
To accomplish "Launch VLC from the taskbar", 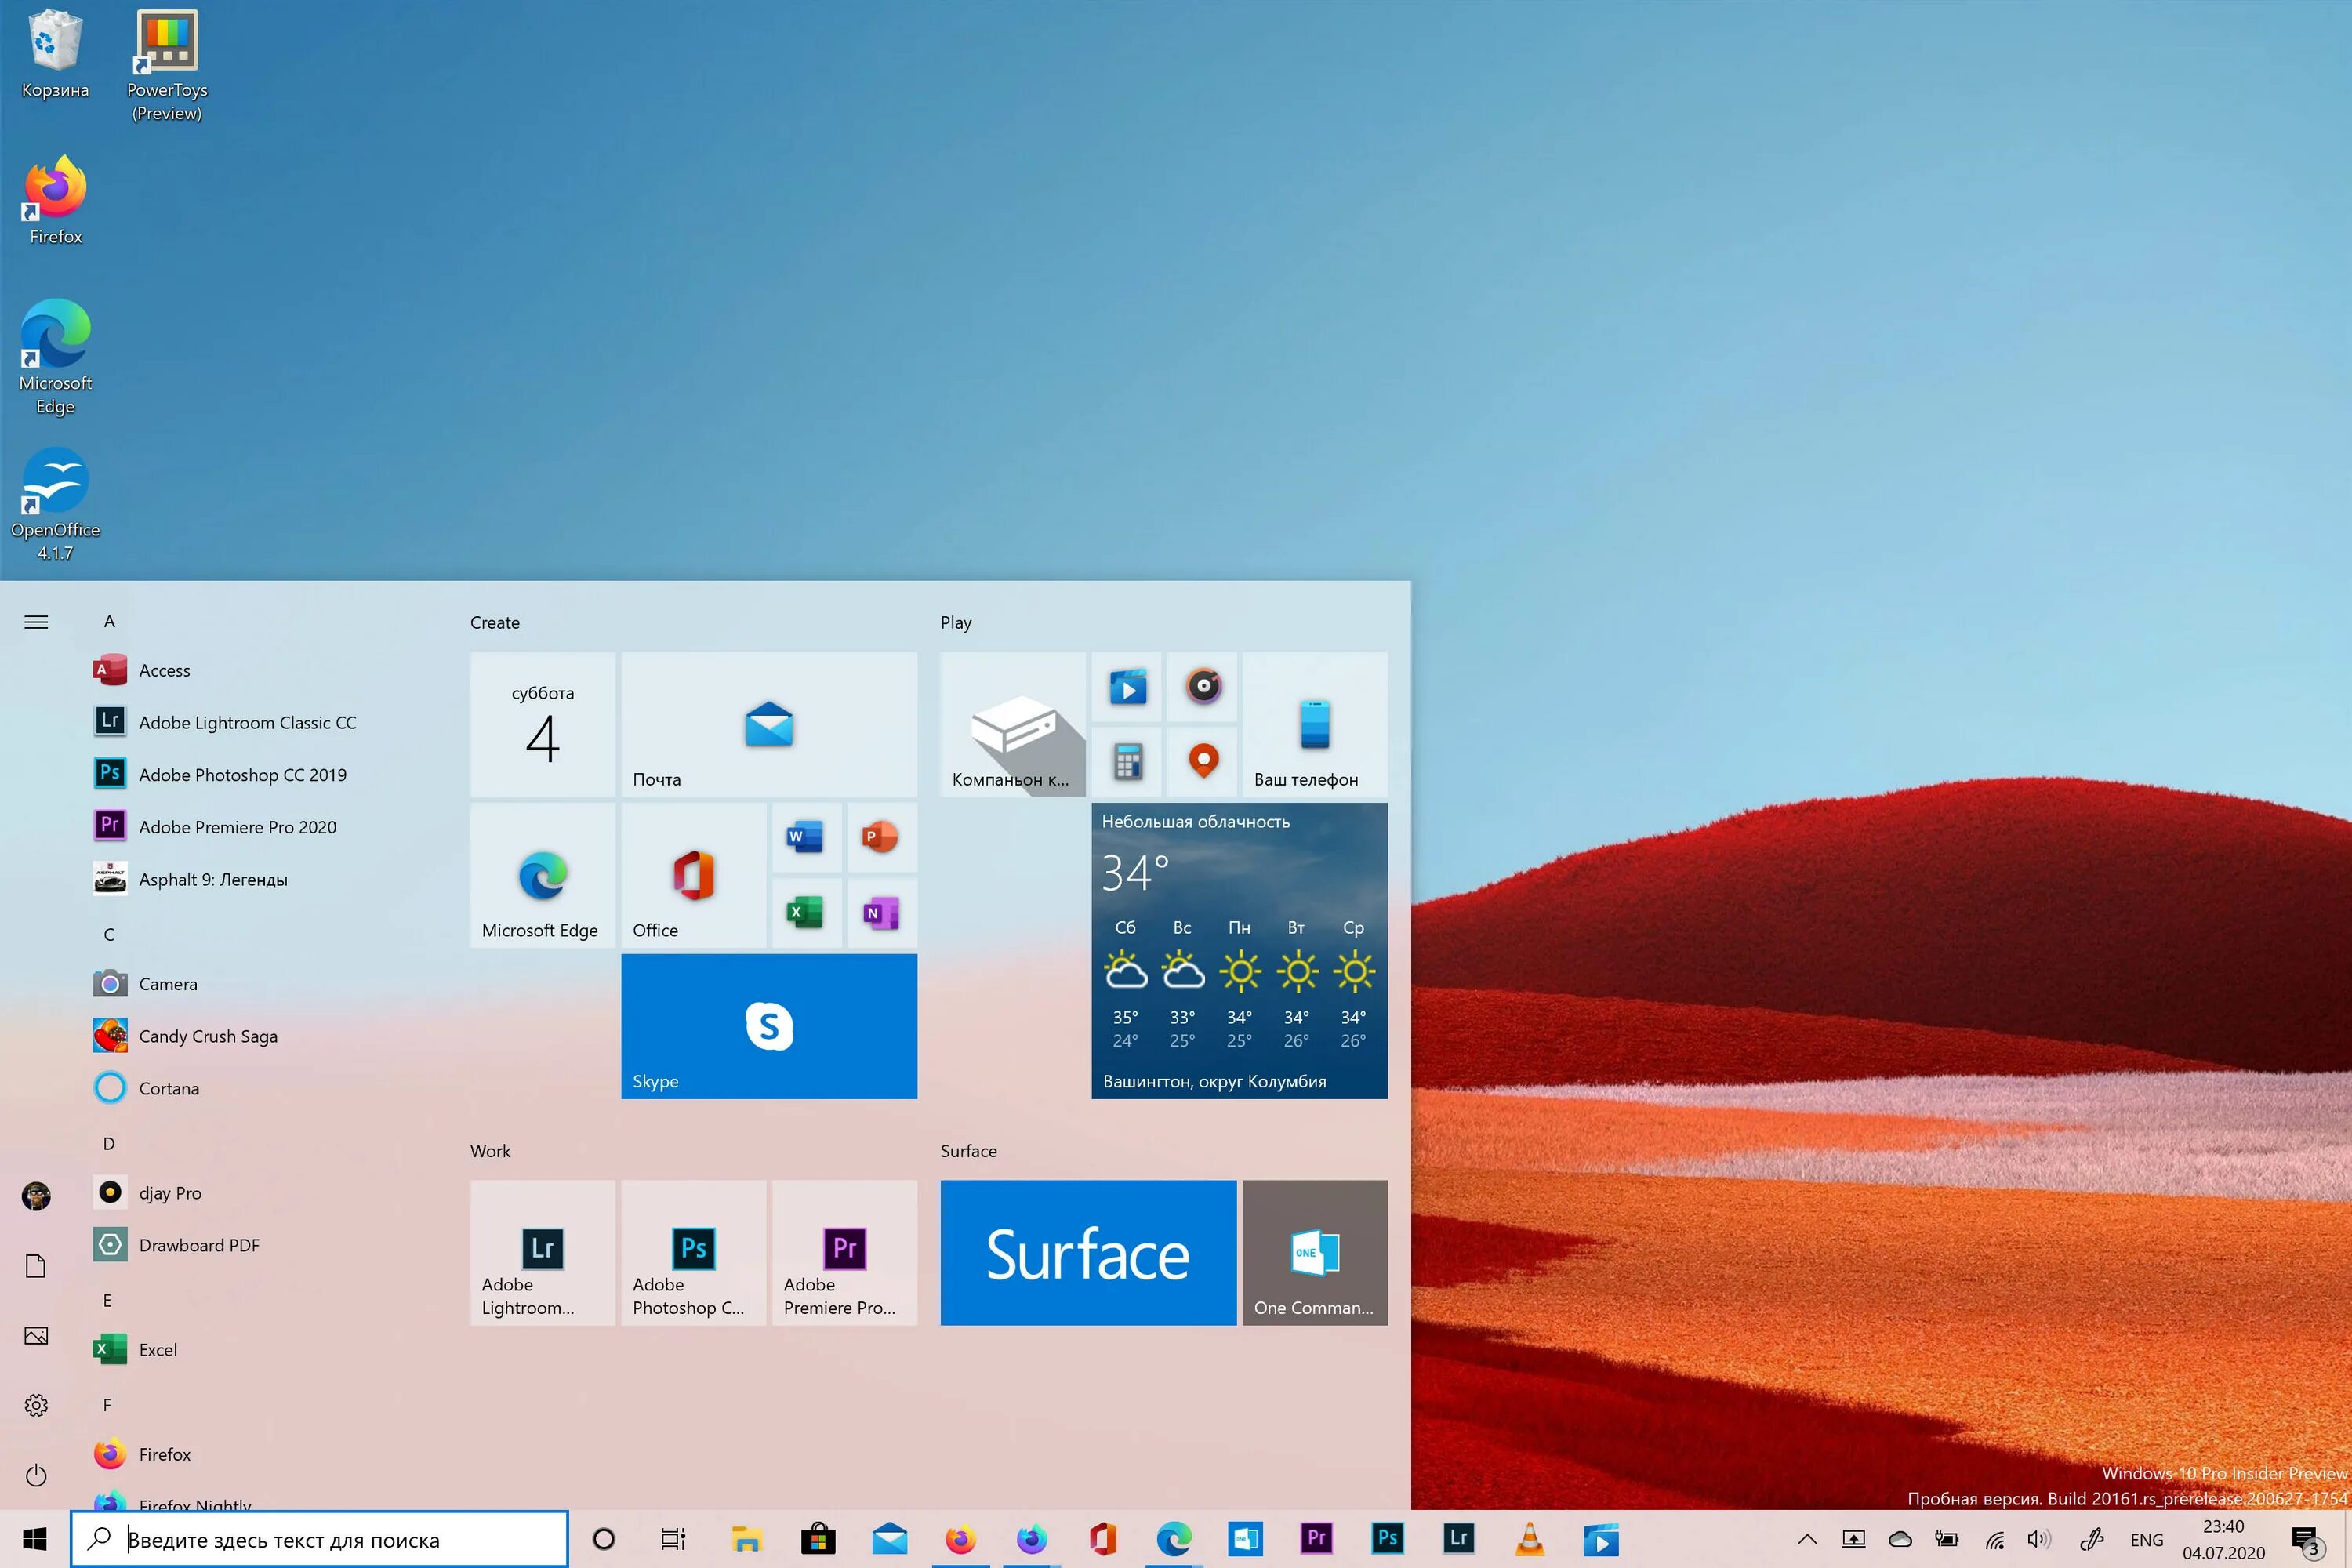I will 1529,1539.
